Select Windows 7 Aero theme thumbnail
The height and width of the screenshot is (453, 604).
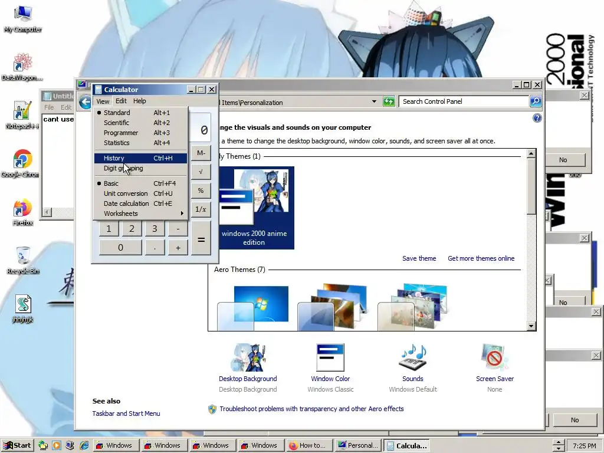coord(253,307)
